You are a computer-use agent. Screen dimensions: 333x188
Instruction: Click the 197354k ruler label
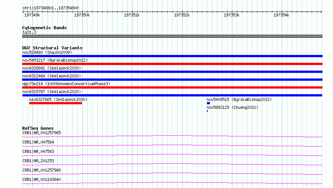point(281,15)
